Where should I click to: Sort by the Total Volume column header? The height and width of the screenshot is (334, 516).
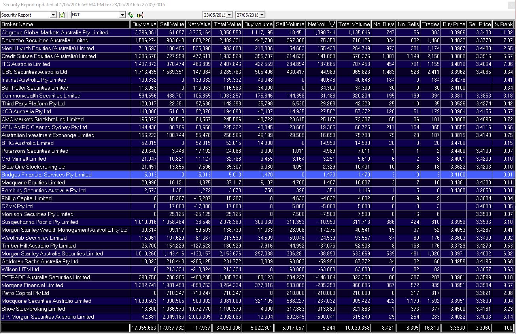[354, 24]
